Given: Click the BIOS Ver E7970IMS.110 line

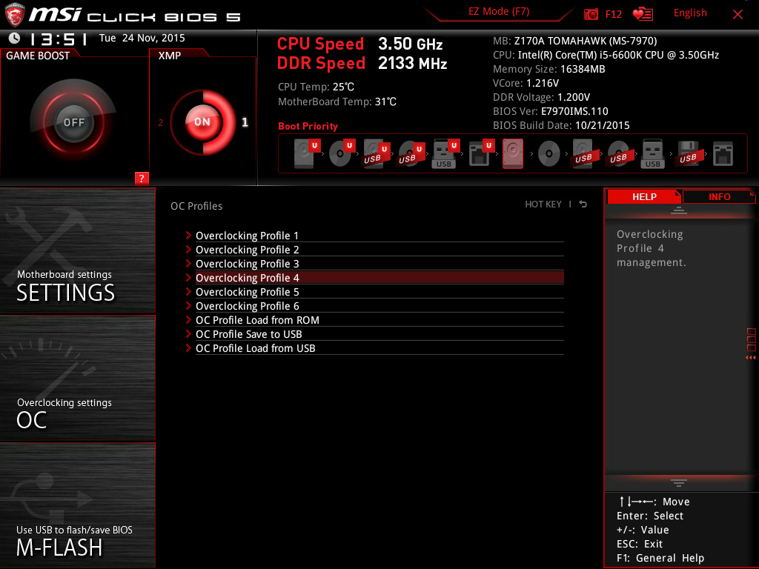Looking at the screenshot, I should click(551, 111).
